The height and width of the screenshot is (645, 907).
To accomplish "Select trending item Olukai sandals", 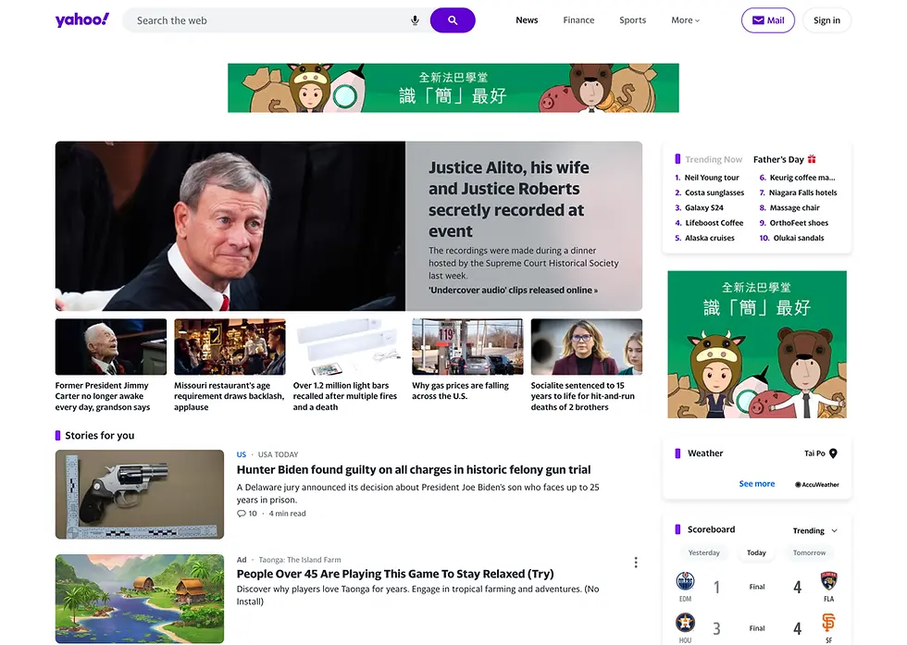I will click(x=799, y=238).
